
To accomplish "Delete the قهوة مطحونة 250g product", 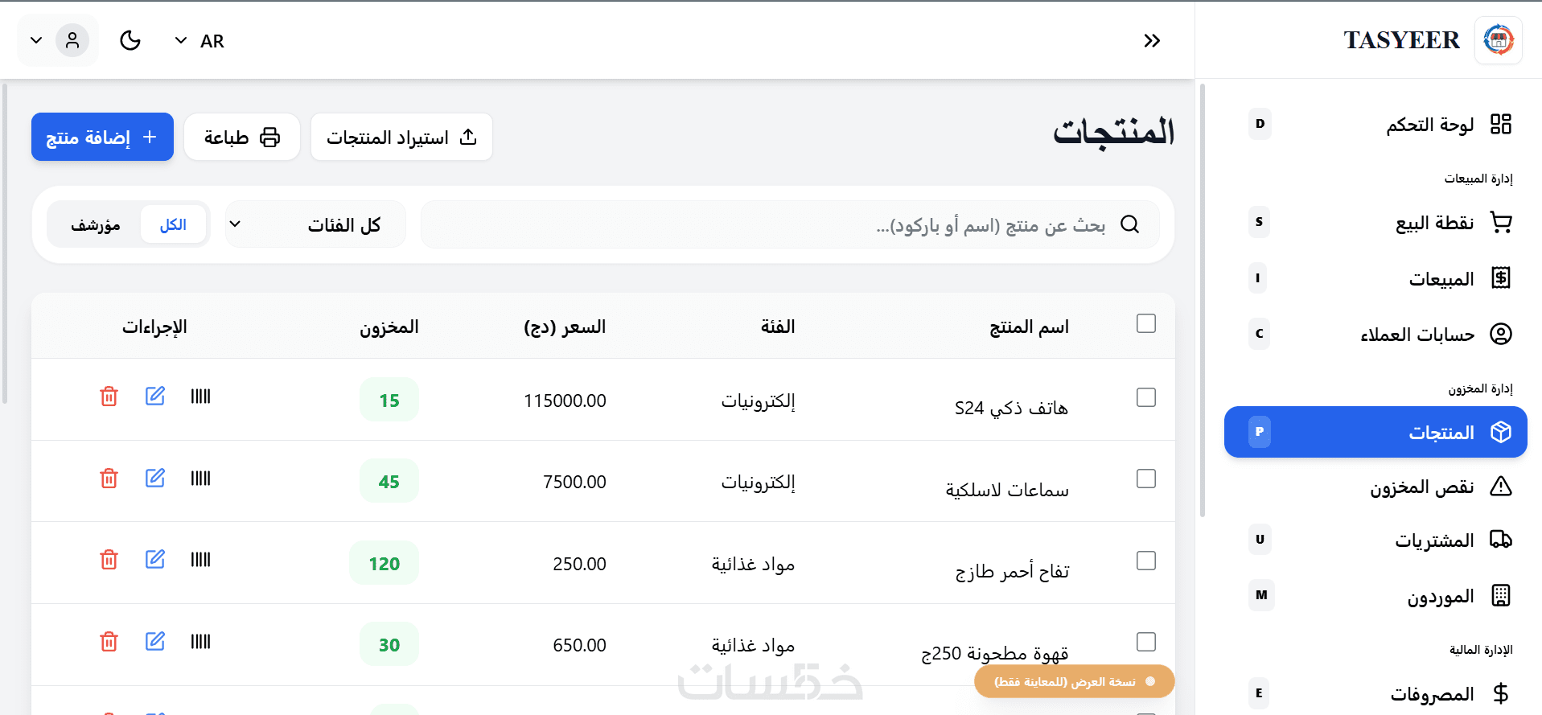I will tap(109, 642).
